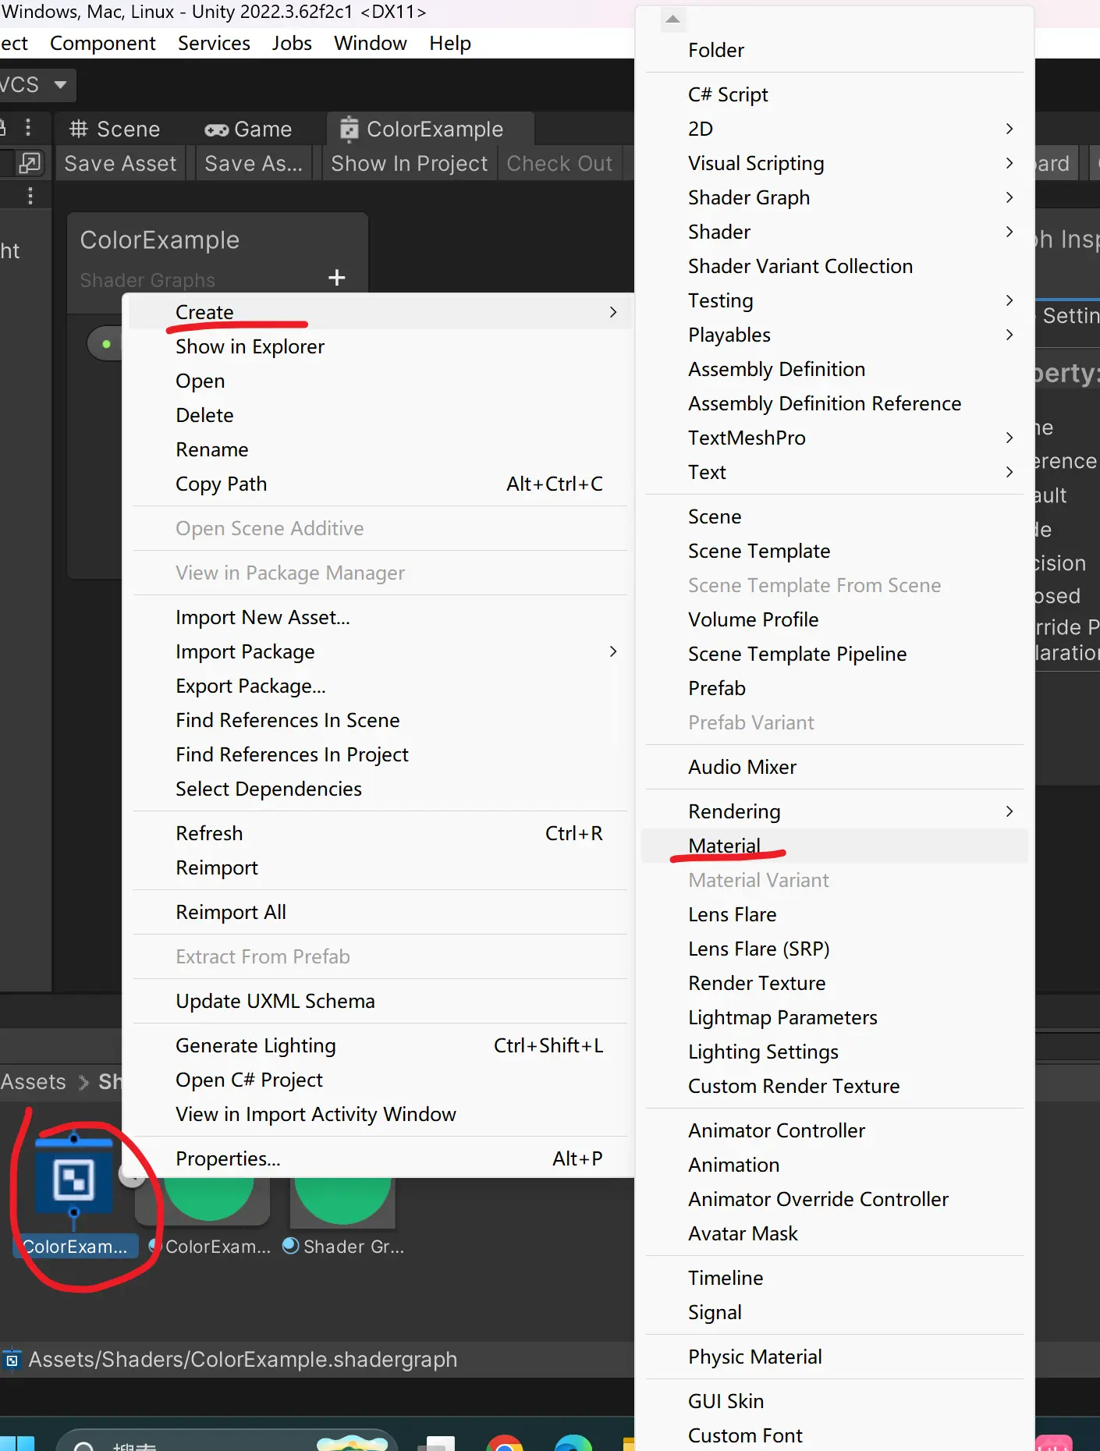Image resolution: width=1100 pixels, height=1451 pixels.
Task: Expand the Testing submenu
Action: [1009, 300]
